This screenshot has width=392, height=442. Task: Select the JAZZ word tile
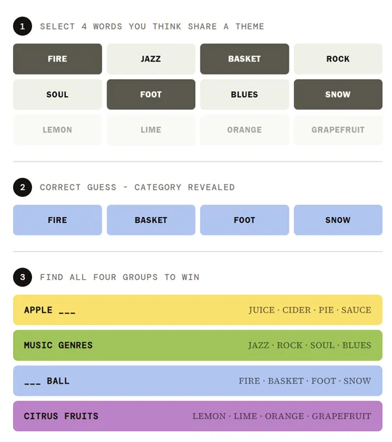pos(151,59)
